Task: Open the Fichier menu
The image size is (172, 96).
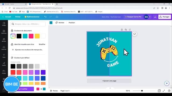Action: 18,17
